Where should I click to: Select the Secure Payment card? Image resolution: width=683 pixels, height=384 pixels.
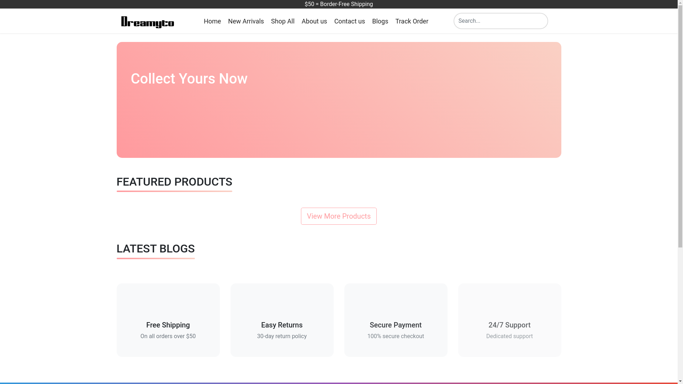(x=396, y=320)
